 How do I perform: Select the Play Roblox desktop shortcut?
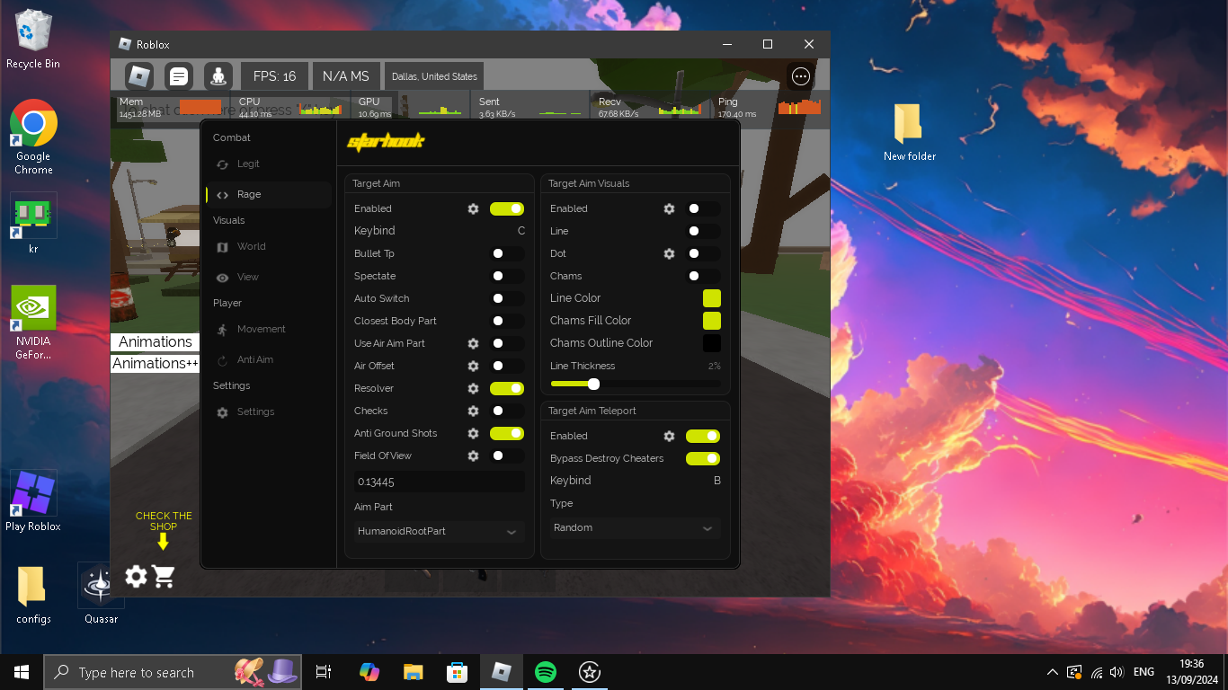click(33, 500)
